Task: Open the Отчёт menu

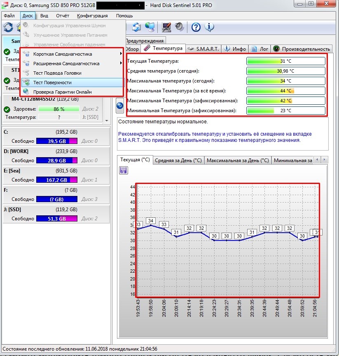Action: coord(63,16)
